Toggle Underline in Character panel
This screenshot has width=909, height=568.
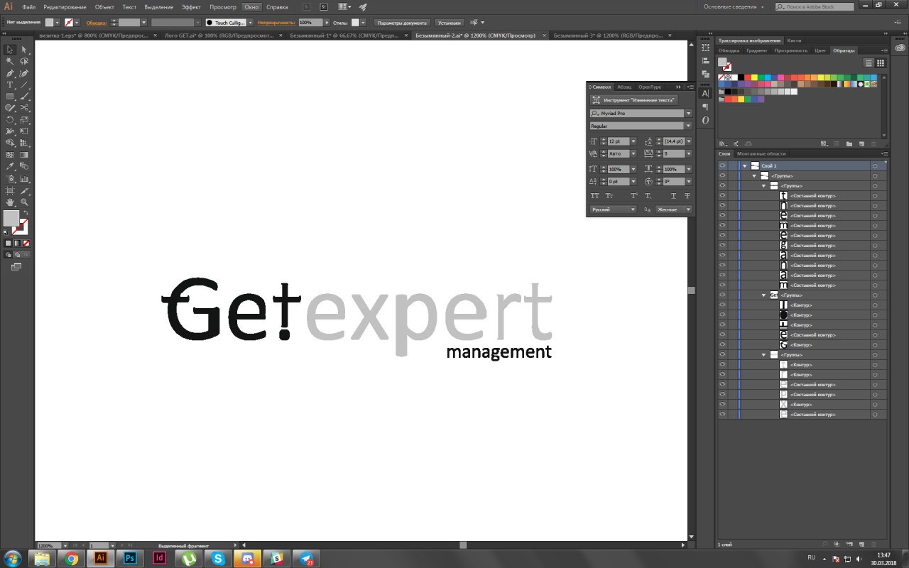(x=673, y=195)
